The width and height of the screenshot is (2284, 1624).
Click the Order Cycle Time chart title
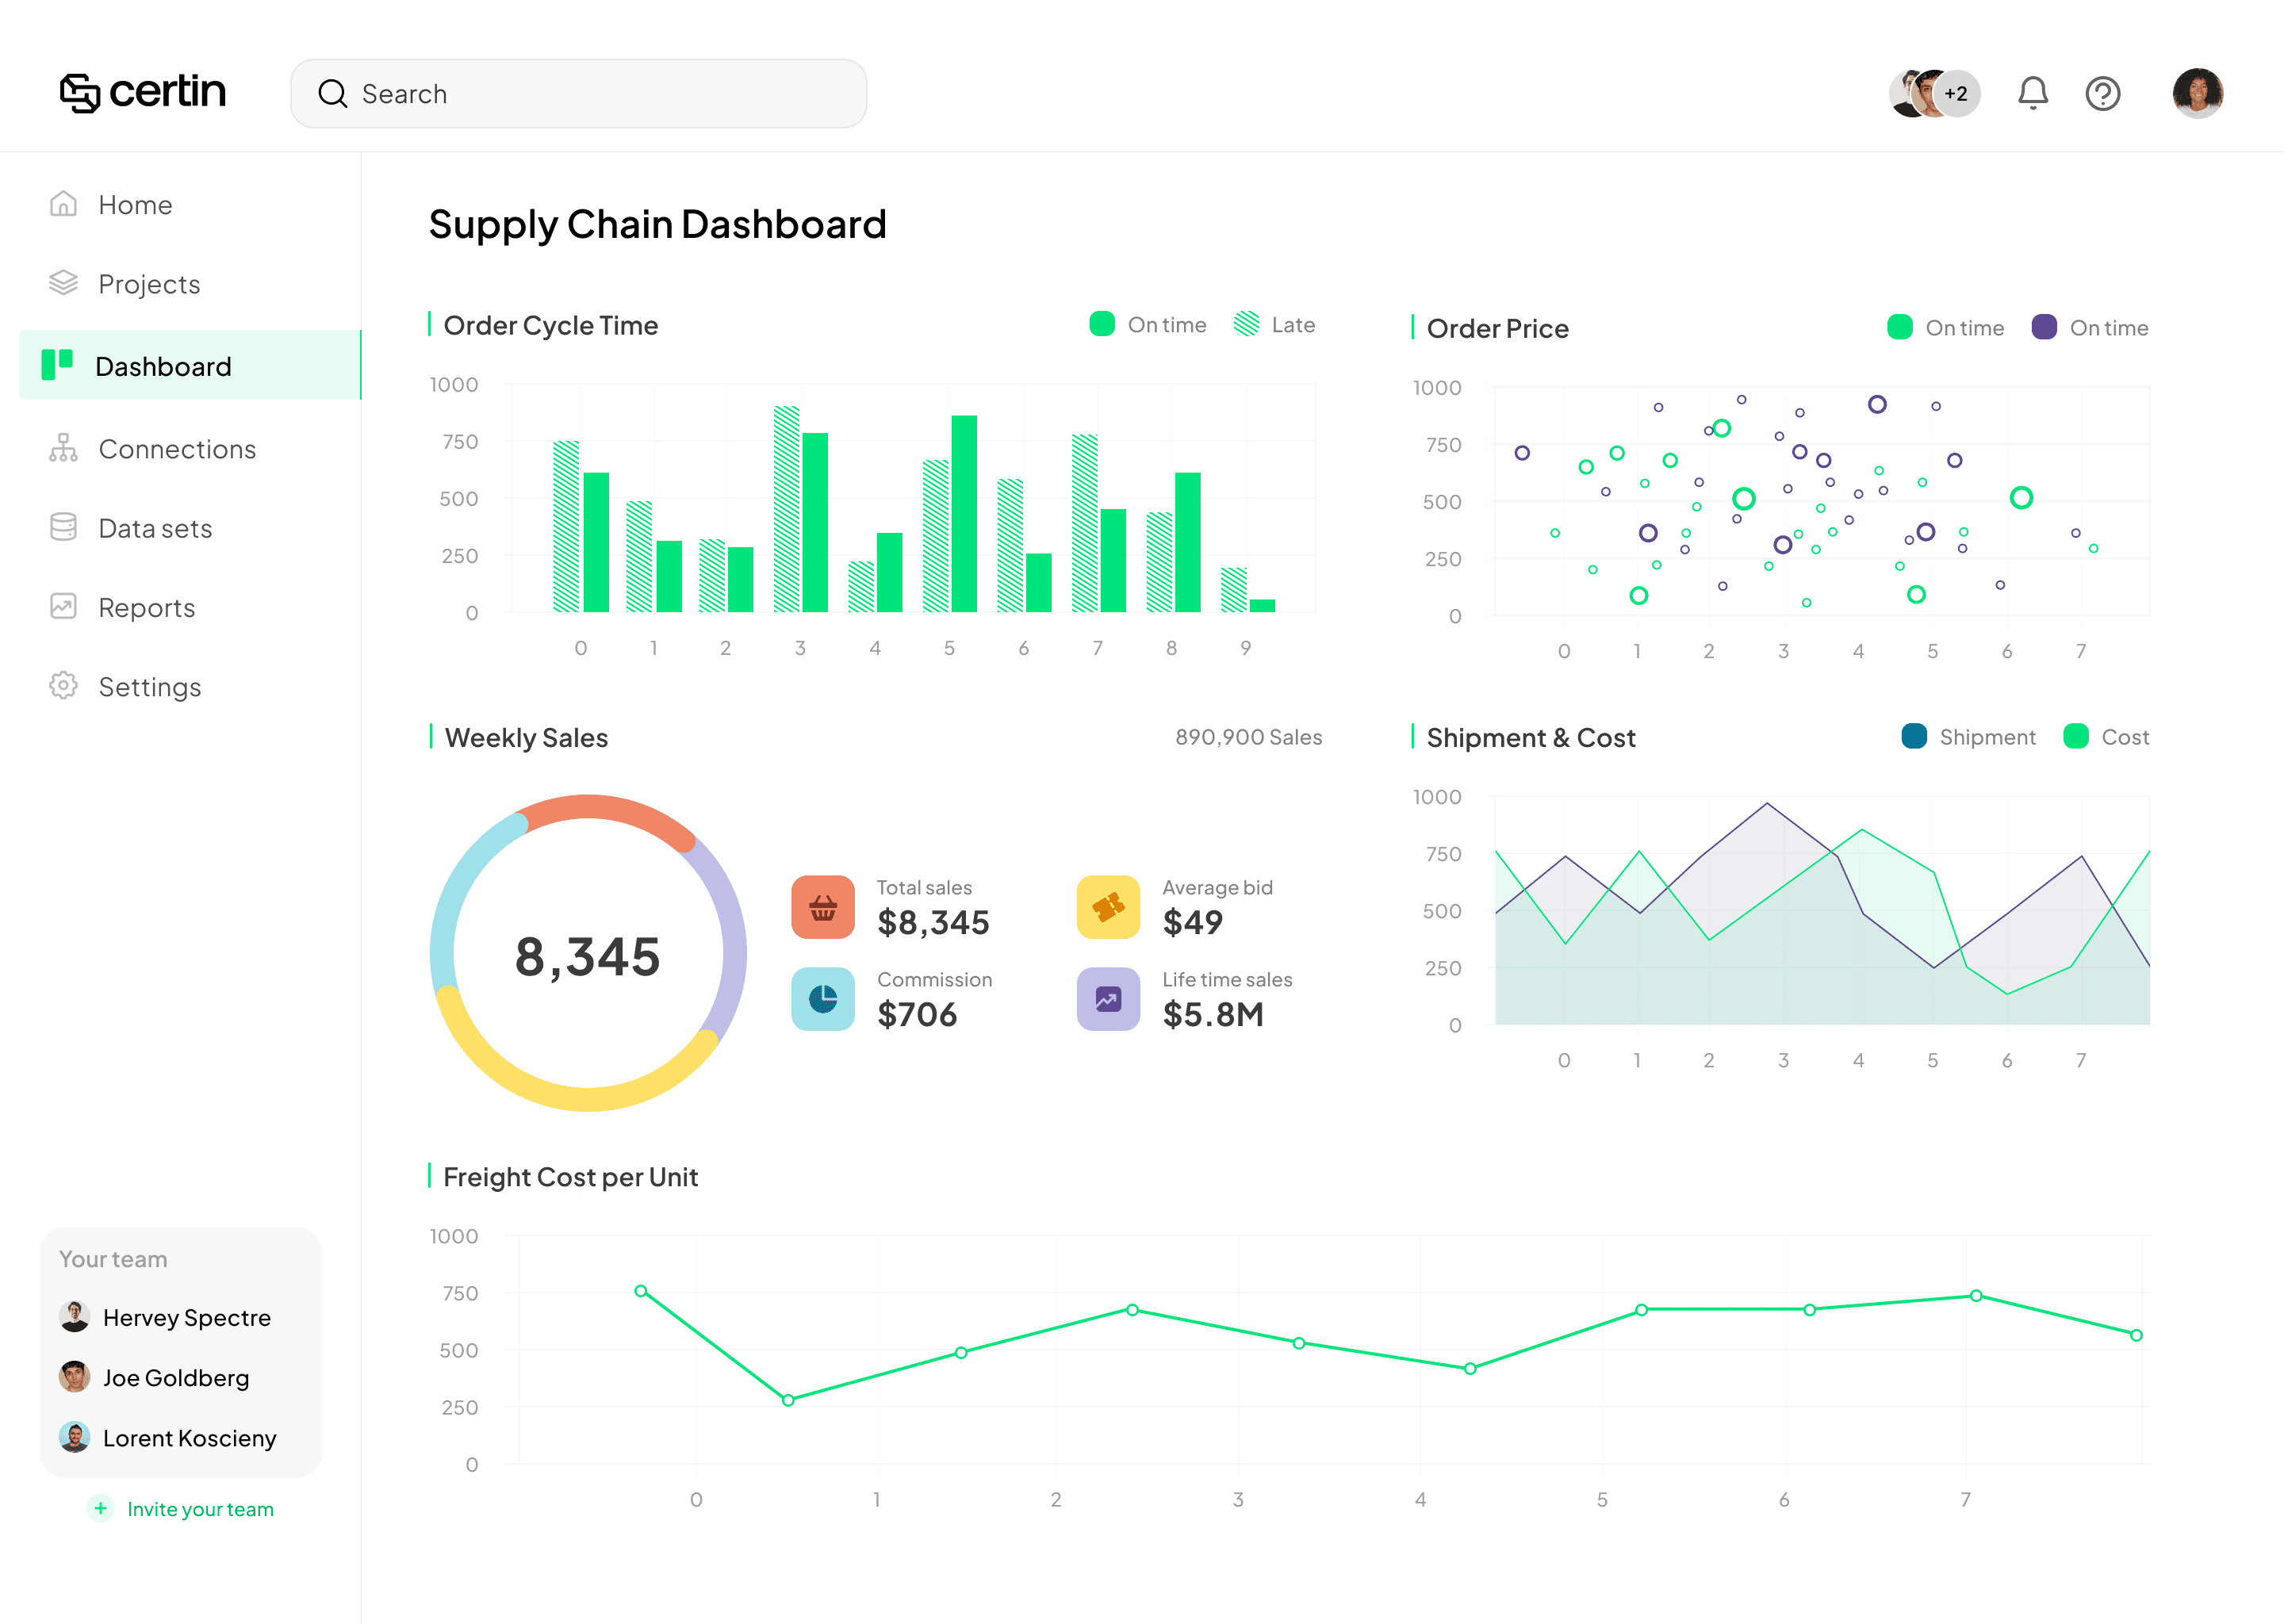[x=551, y=325]
